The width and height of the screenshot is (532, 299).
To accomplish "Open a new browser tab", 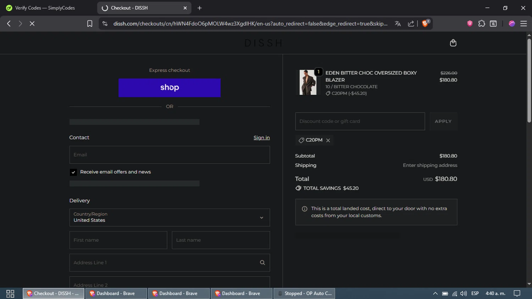I will tap(200, 8).
